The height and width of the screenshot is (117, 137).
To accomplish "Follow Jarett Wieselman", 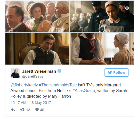I will tap(117, 73).
